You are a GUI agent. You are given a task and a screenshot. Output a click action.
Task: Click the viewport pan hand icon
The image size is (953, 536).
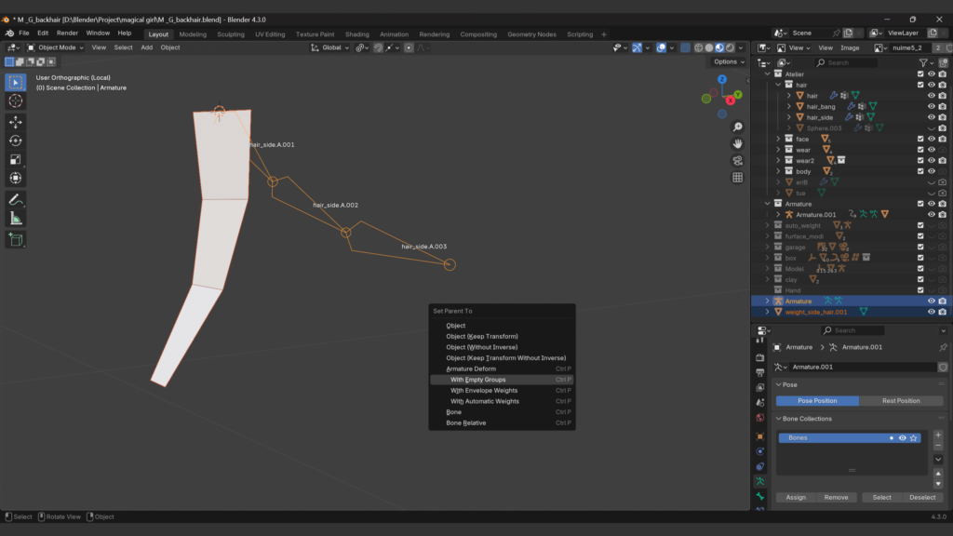point(738,143)
